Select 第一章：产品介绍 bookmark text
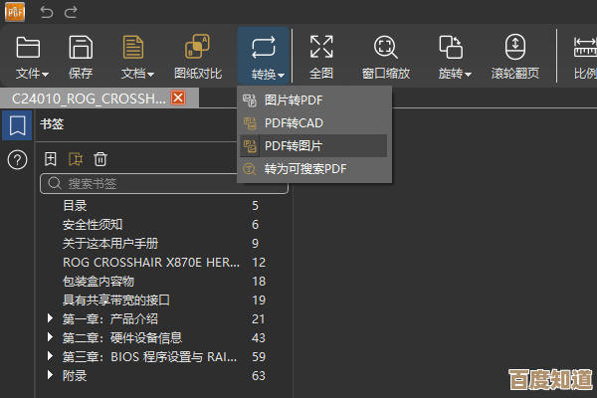Image resolution: width=597 pixels, height=398 pixels. tap(110, 319)
